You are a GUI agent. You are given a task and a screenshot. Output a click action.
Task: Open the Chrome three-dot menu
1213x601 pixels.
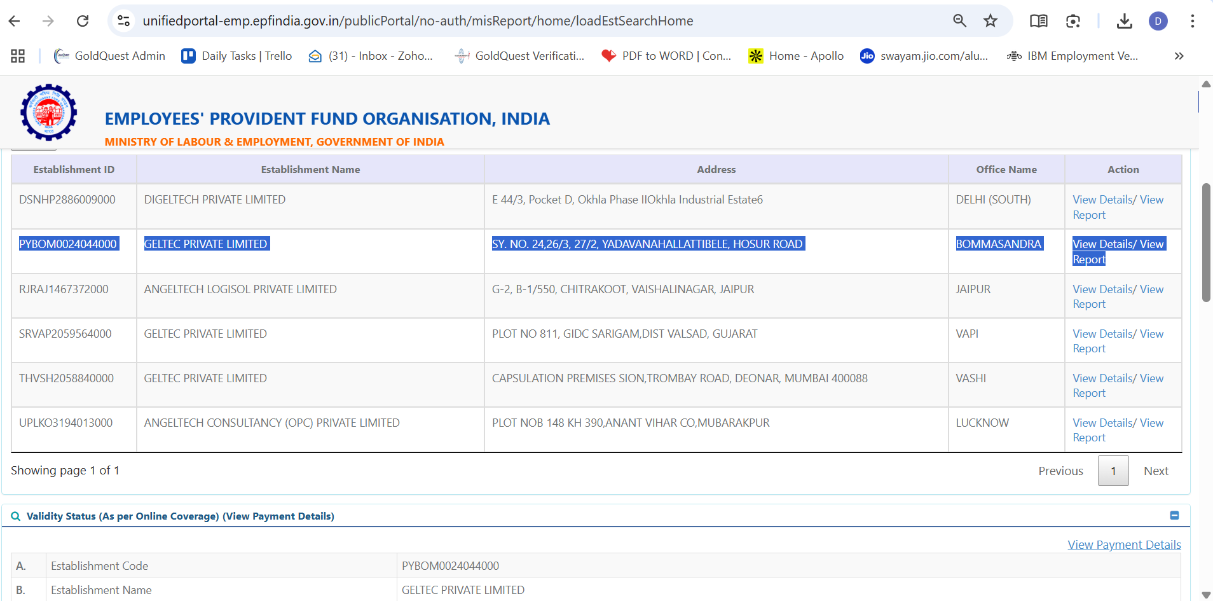[1192, 21]
